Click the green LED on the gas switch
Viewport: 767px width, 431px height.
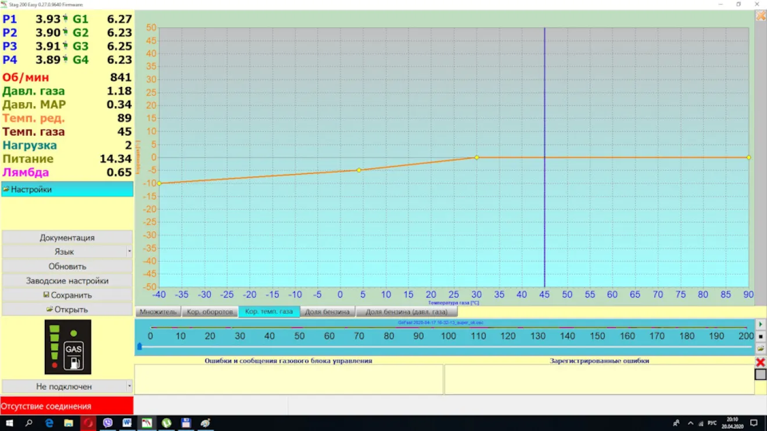74,334
